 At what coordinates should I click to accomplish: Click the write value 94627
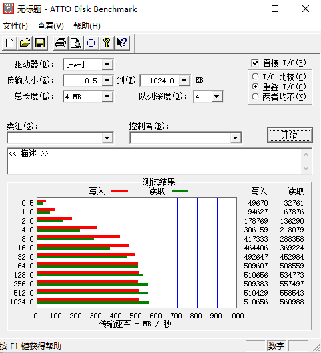[258, 212]
